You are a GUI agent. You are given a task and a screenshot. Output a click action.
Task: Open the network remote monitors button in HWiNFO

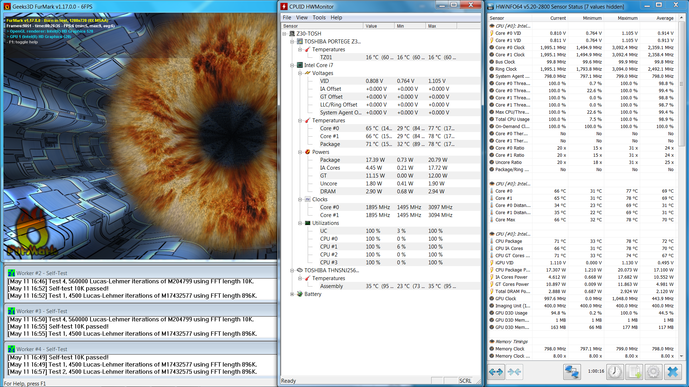(572, 372)
